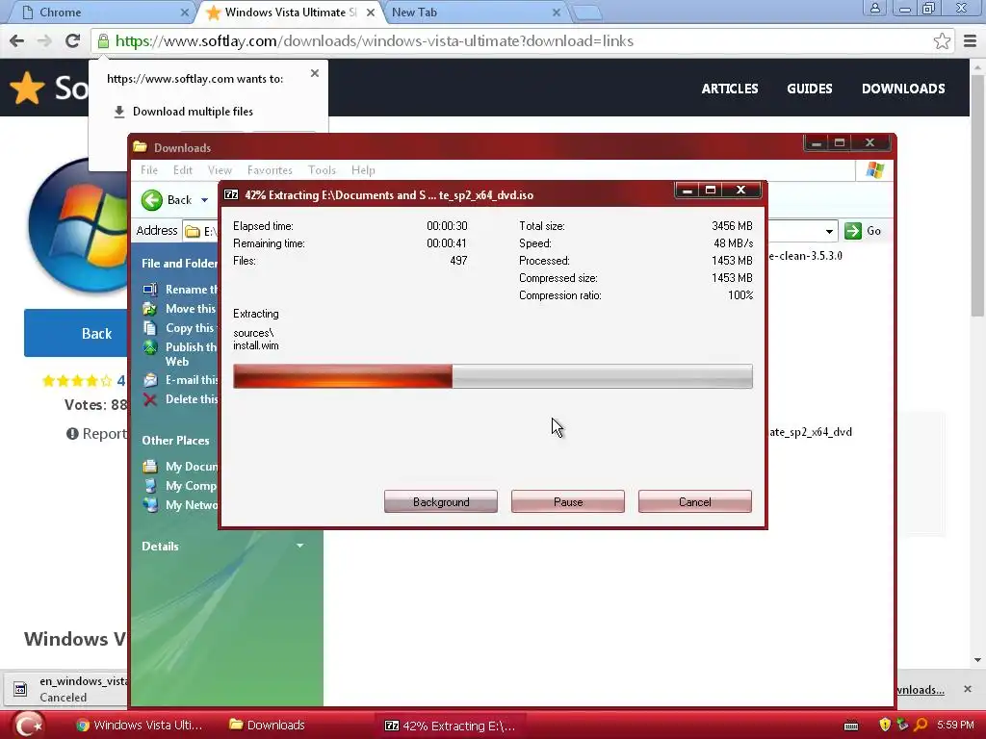Click Rename this file task icon
Image resolution: width=986 pixels, height=739 pixels.
tap(149, 289)
